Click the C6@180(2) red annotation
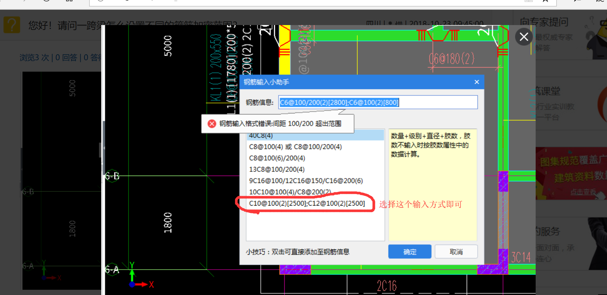Viewport: 607px width, 295px height. pos(451,58)
